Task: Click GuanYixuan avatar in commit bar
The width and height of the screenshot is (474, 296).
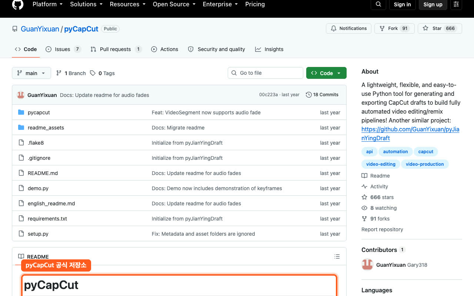Action: [x=21, y=95]
